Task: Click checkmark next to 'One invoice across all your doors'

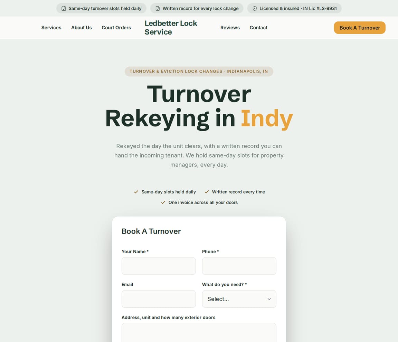Action: (163, 202)
